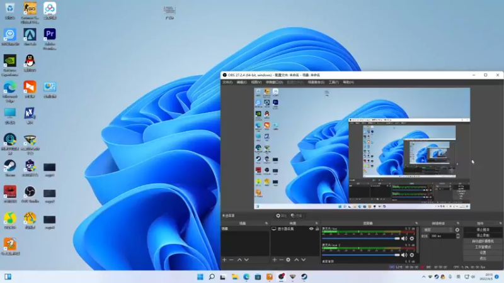Image resolution: width=504 pixels, height=283 pixels.
Task: Select GeForce Experience desktop shortcut
Action: [x=10, y=65]
